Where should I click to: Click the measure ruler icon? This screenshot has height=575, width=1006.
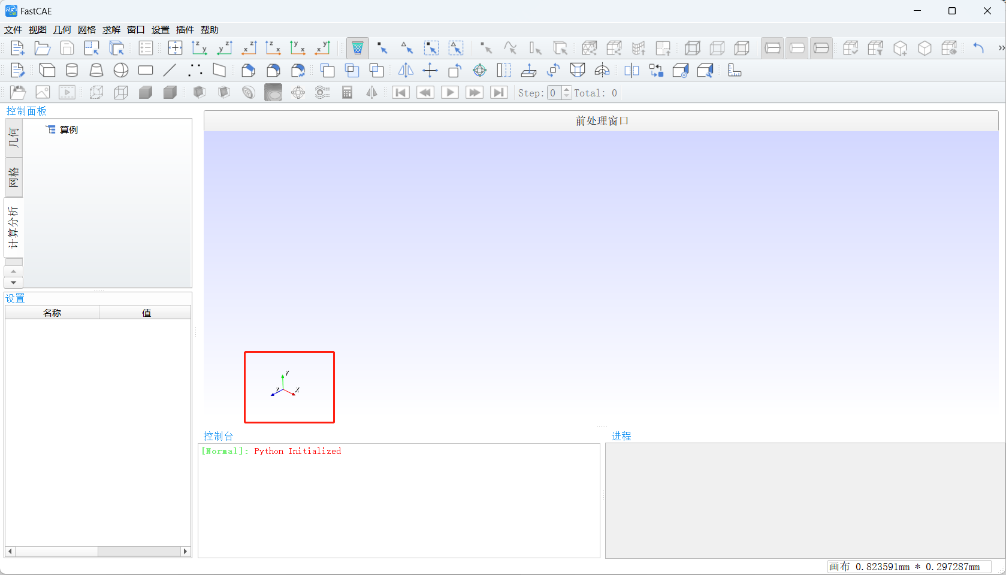click(734, 71)
